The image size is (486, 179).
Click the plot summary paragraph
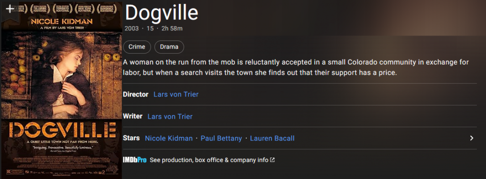coord(296,67)
